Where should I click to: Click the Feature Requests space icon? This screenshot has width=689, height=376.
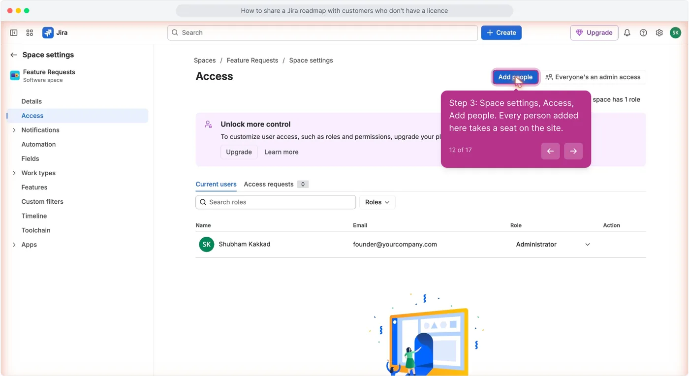click(15, 75)
